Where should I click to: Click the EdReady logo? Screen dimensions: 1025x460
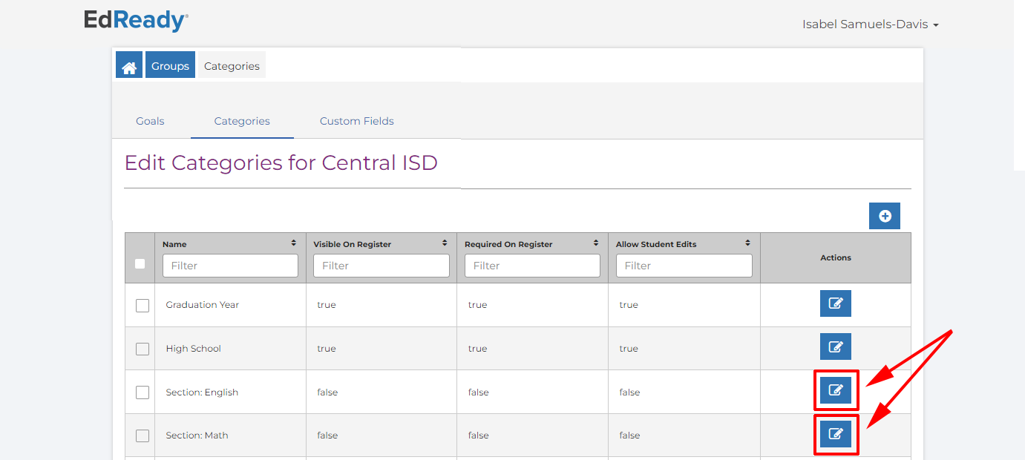coord(136,20)
